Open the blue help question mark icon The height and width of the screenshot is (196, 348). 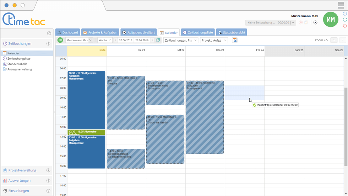(345, 14)
